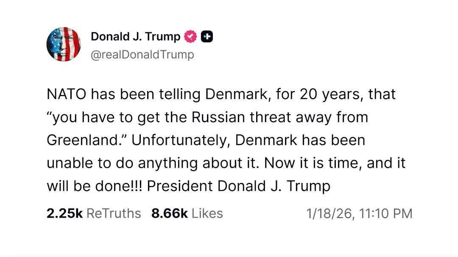
Task: View the 8.66k Likes number
Action: [x=169, y=213]
